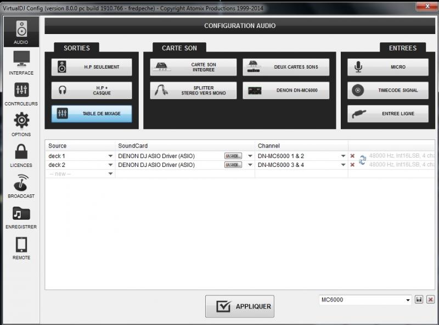The height and width of the screenshot is (325, 439).
Task: Click the refresh arrows icon beside channels
Action: pos(362,160)
